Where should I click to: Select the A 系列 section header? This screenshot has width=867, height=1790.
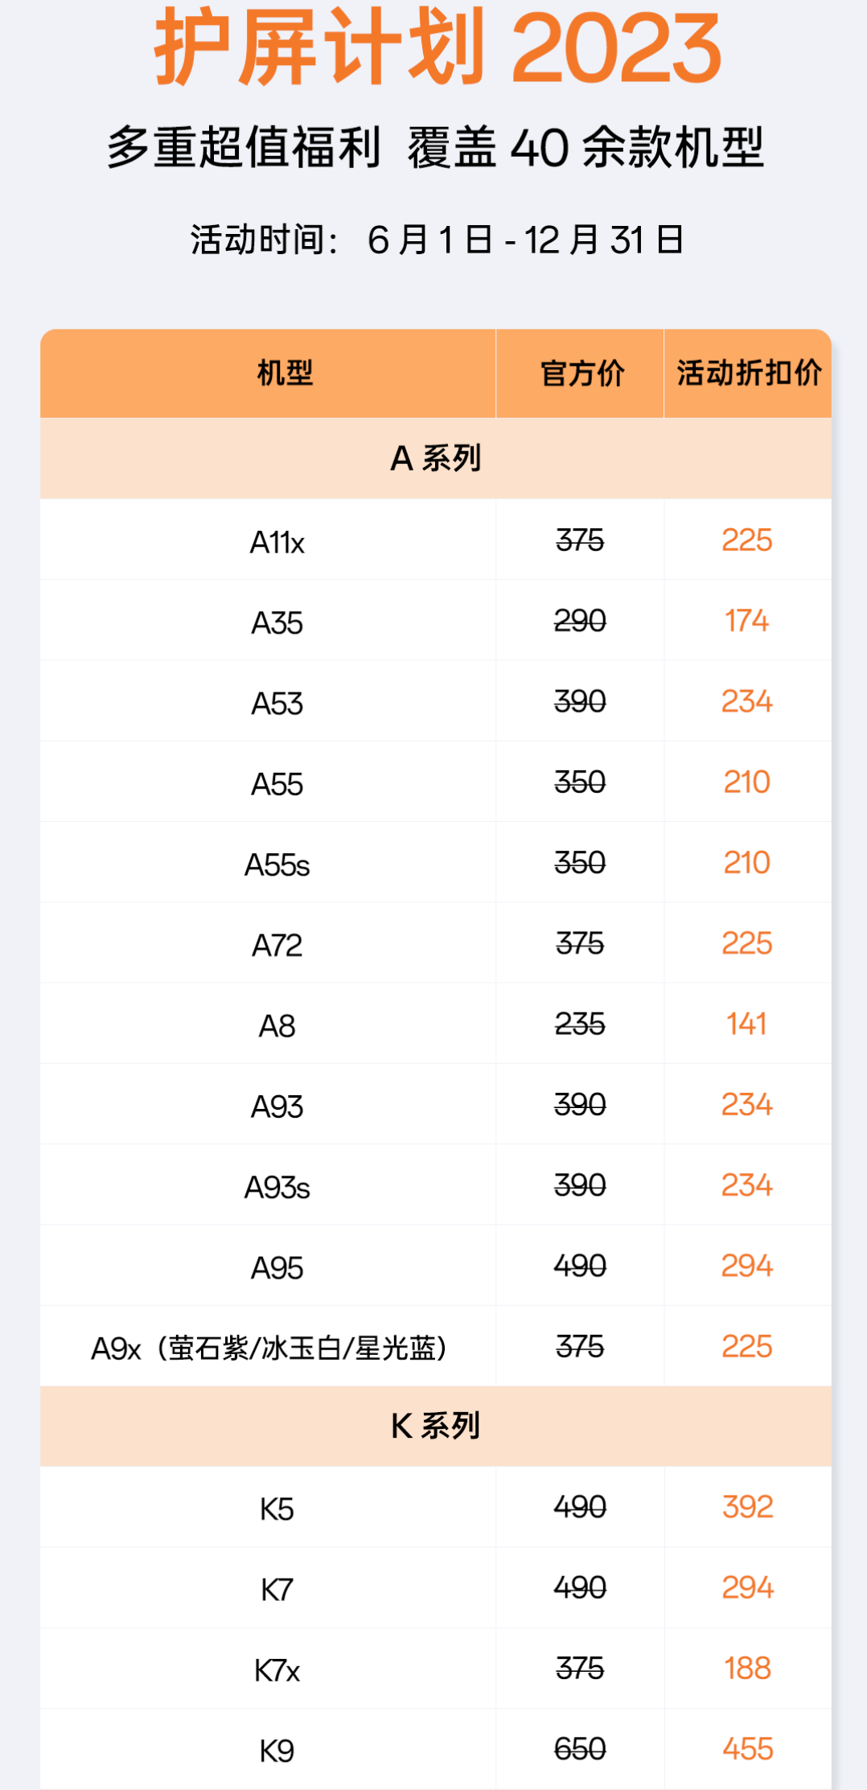435,458
